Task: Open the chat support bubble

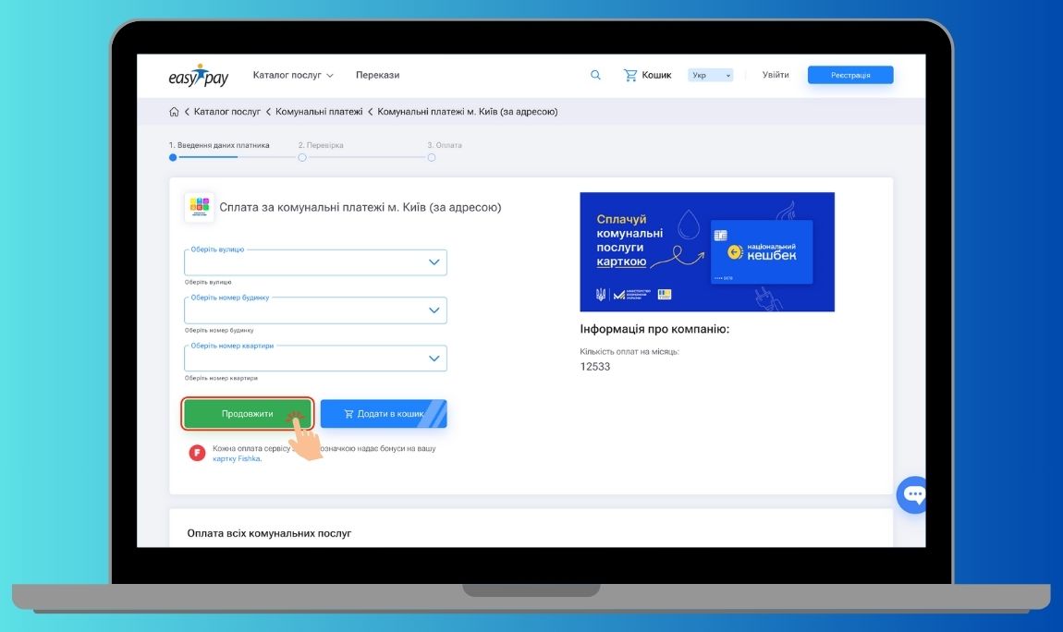Action: 913,494
